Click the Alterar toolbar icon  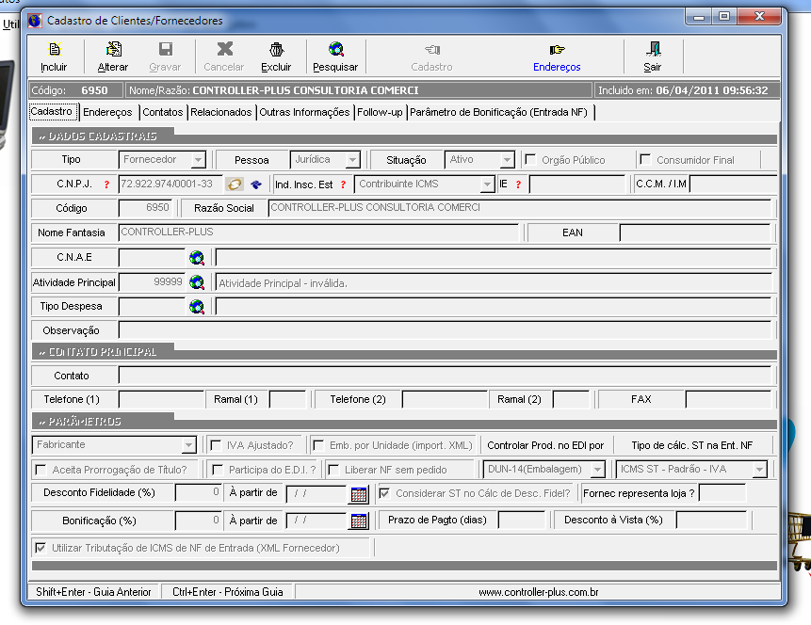[113, 49]
